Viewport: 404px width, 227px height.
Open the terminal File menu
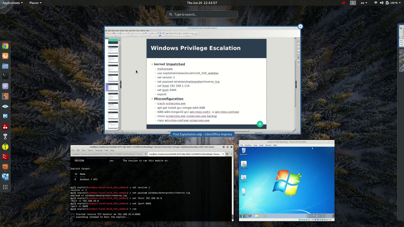point(73,150)
